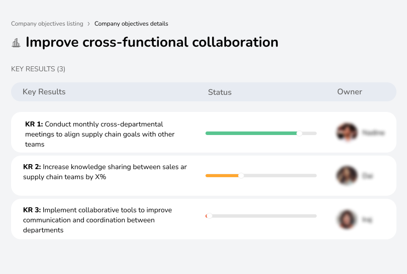
Task: Click the Owner column header
Action: (x=349, y=92)
